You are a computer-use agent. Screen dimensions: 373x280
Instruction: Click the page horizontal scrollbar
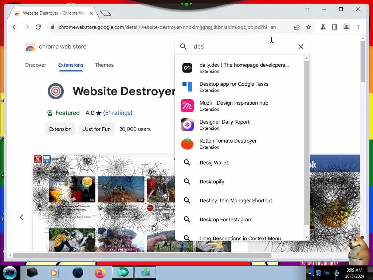pyautogui.click(x=142, y=256)
